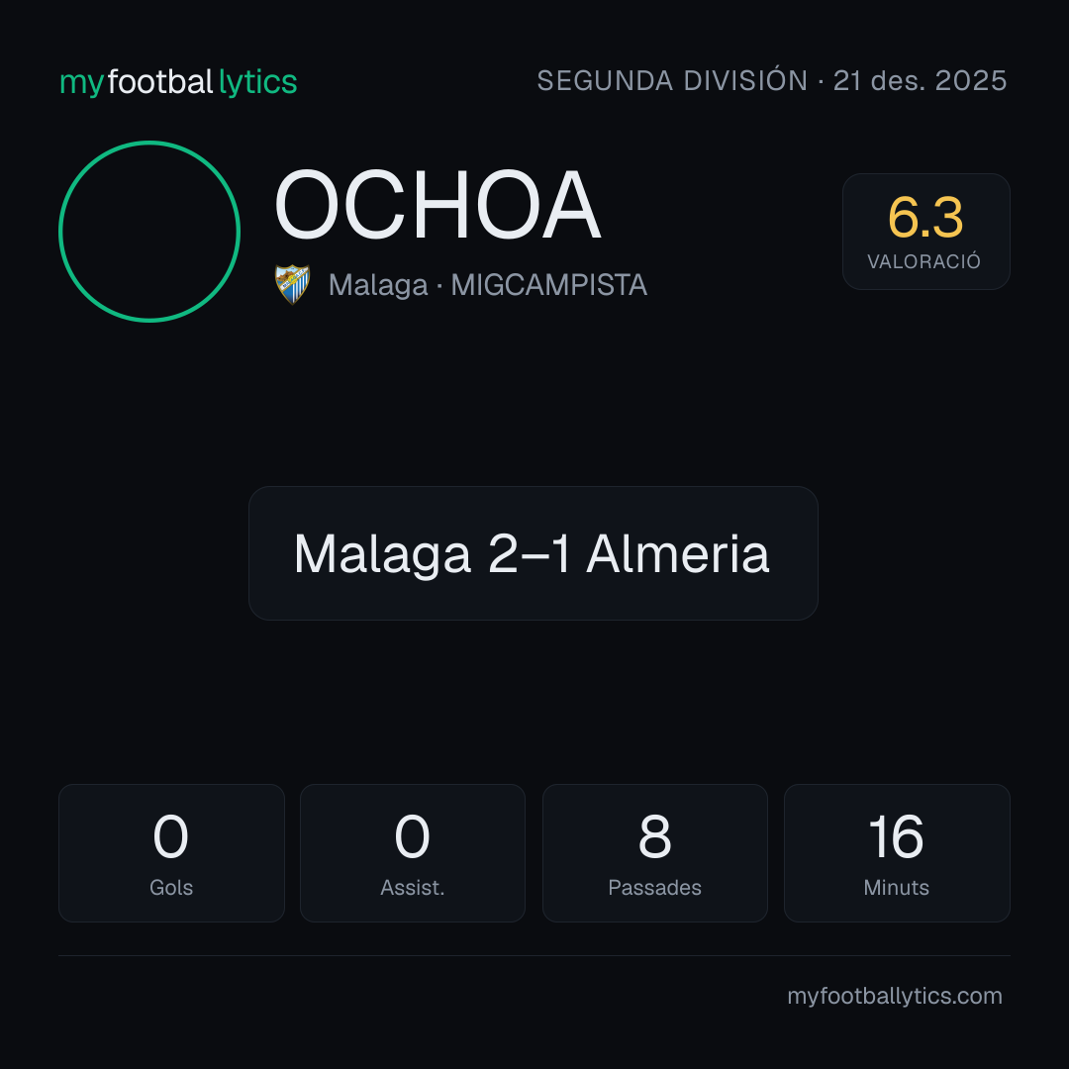Viewport: 1069px width, 1069px height.
Task: Click the VALORACIÓ label under rating
Action: [923, 261]
